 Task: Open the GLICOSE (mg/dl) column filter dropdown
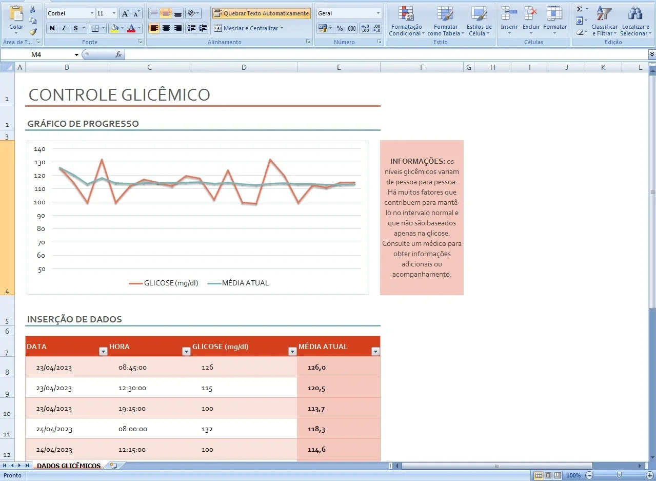(x=292, y=351)
